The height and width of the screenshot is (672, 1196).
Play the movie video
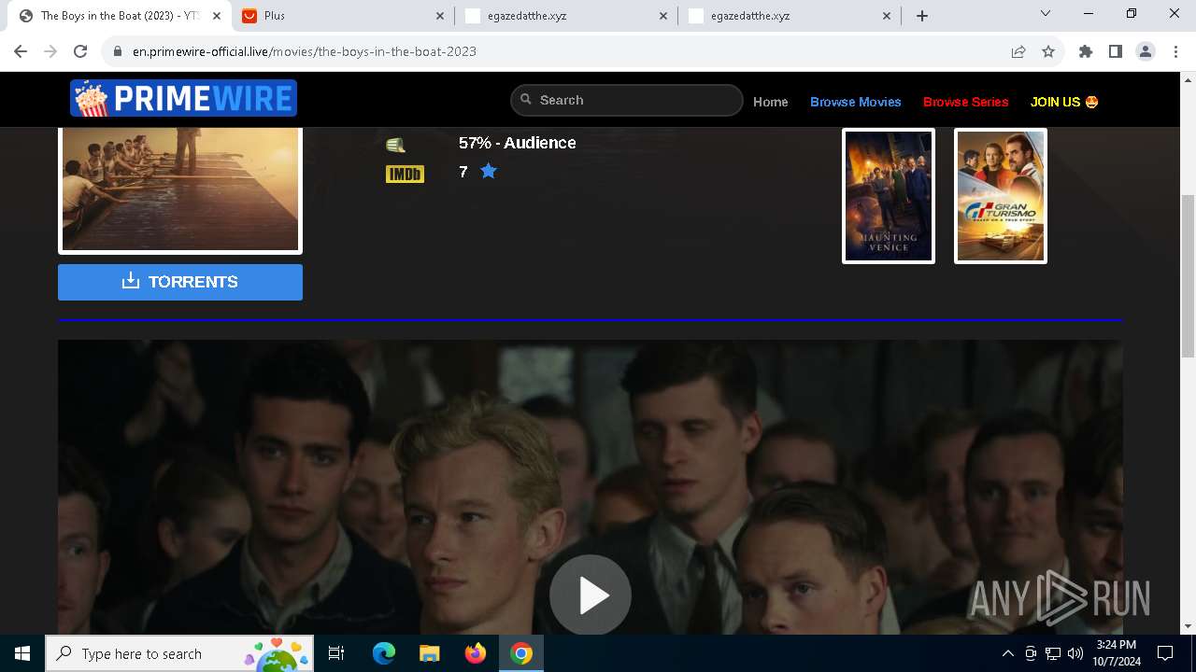[591, 595]
